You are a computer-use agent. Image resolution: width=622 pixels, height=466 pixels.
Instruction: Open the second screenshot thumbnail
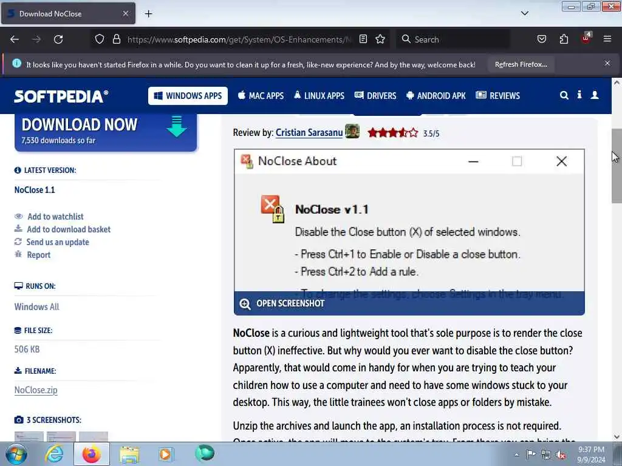tap(61, 437)
